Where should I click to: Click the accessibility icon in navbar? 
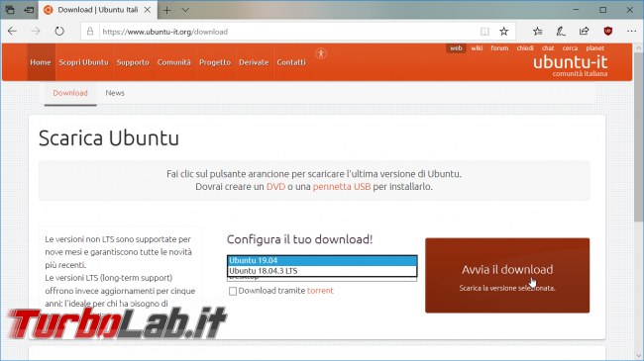click(x=321, y=53)
